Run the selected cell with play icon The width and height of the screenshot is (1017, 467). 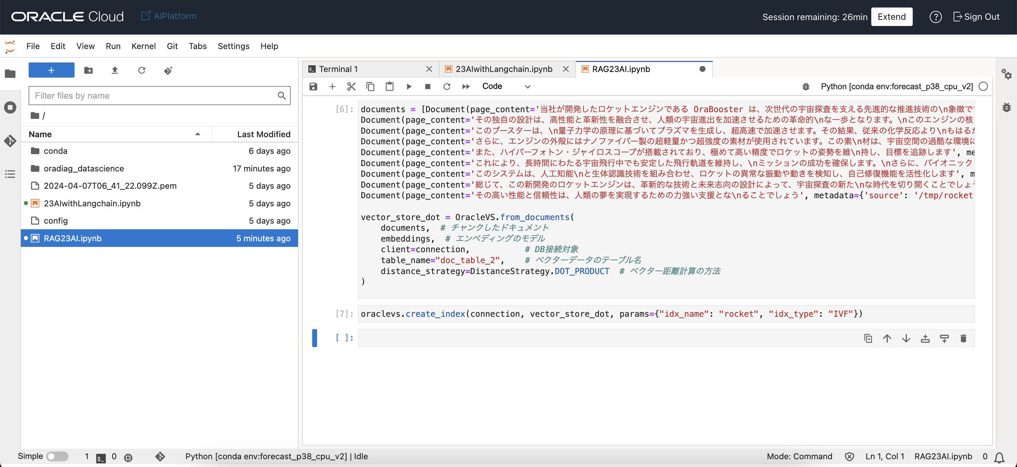click(x=409, y=86)
